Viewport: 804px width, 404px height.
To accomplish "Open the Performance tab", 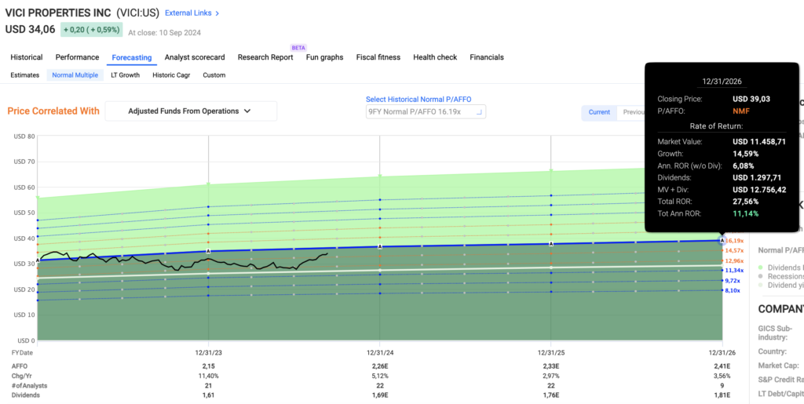I will (78, 57).
